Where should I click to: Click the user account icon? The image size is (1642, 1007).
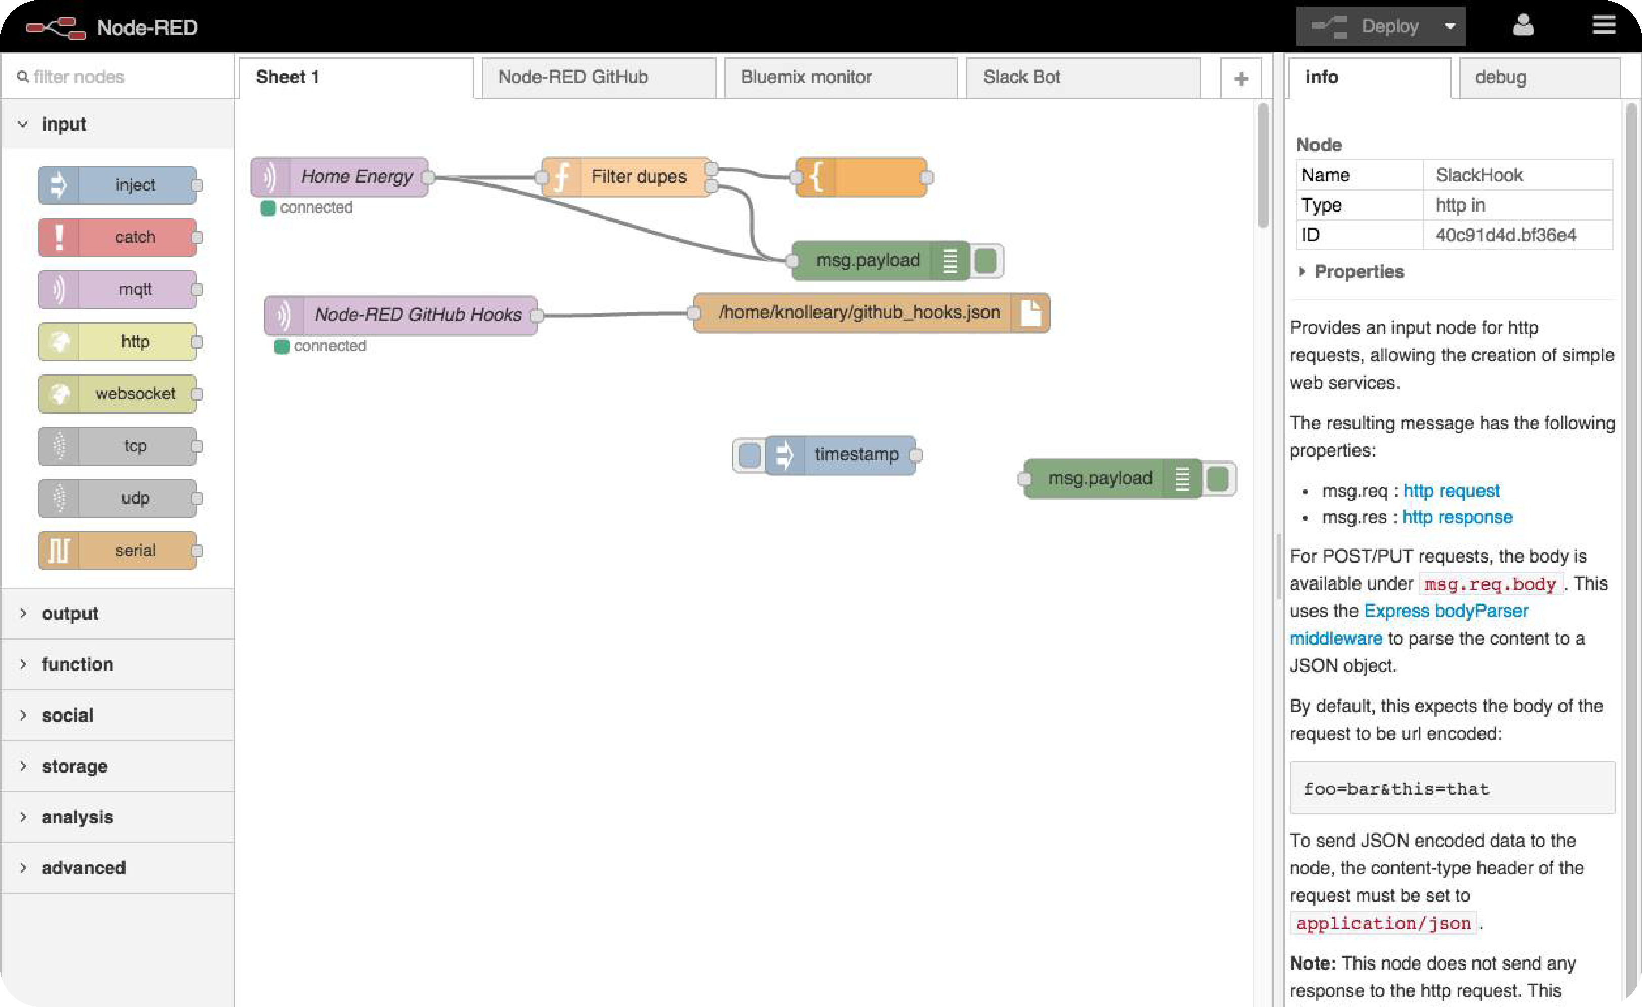tap(1523, 26)
